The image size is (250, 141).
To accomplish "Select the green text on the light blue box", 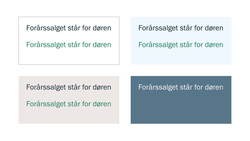I will click(x=181, y=45).
